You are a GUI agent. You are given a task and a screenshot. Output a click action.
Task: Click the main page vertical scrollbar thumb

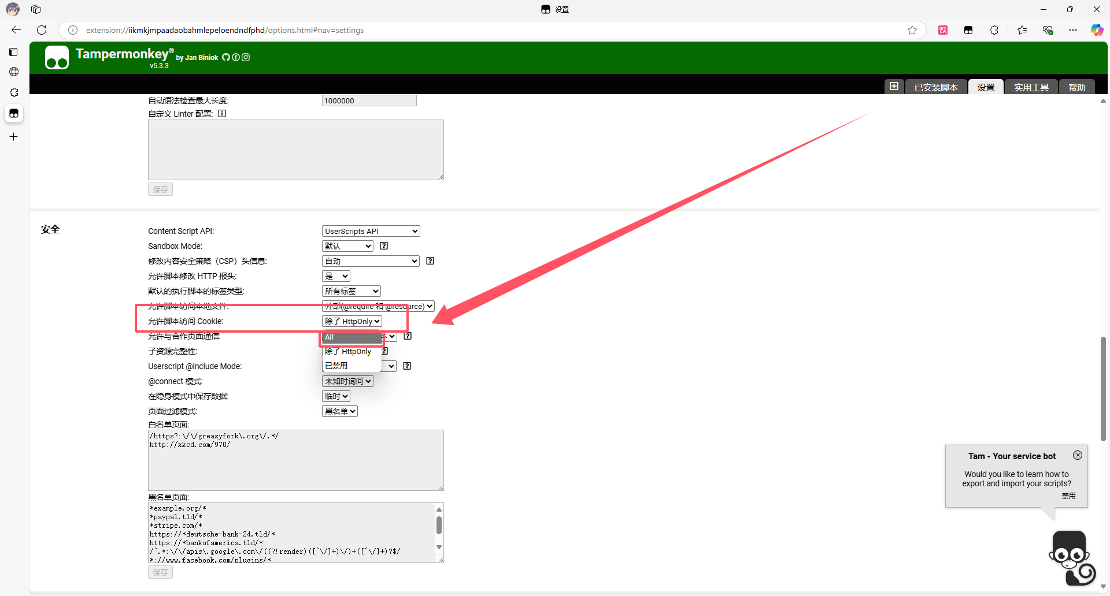1103,389
